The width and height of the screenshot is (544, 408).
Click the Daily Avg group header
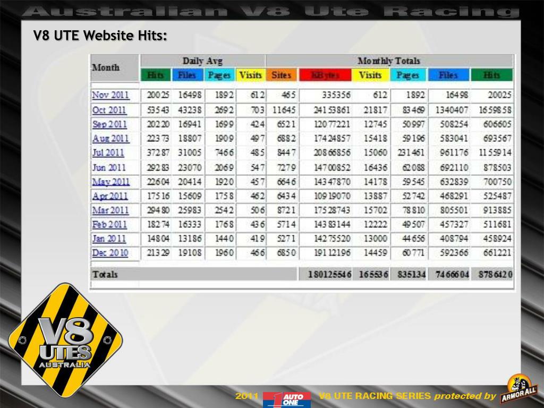point(202,61)
